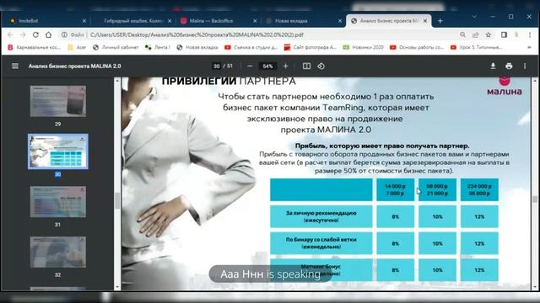540x303 pixels.
Task: Reload the current page
Action: point(35,35)
